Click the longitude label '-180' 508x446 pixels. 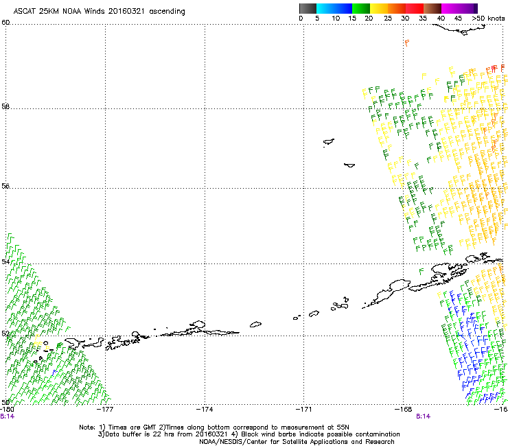[6, 410]
